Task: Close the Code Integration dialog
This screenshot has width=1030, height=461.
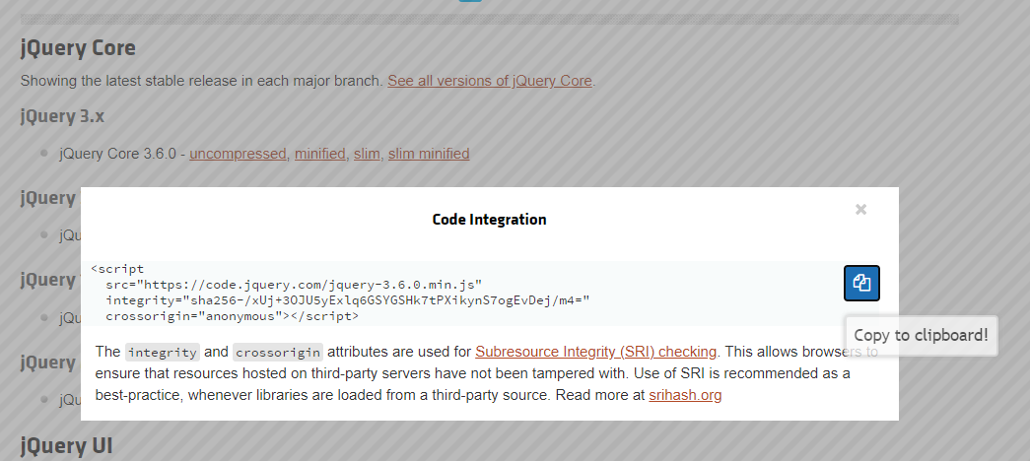Action: 860,210
